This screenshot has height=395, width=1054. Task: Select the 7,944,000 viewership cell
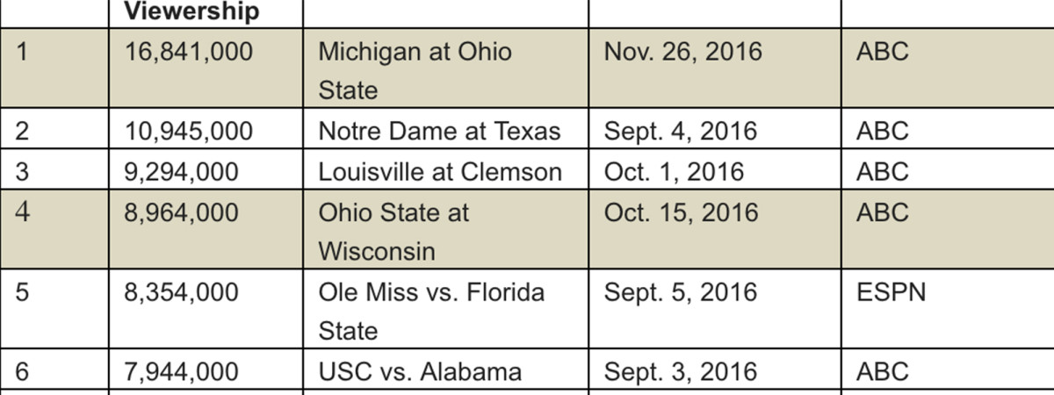(181, 372)
